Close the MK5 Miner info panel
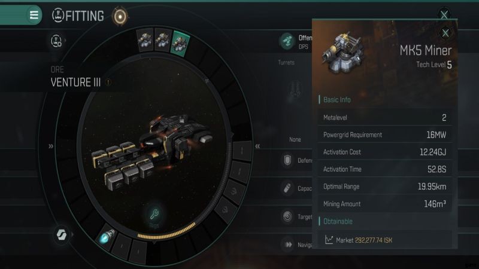Screen dimensions: 479x269 pyautogui.click(x=445, y=33)
